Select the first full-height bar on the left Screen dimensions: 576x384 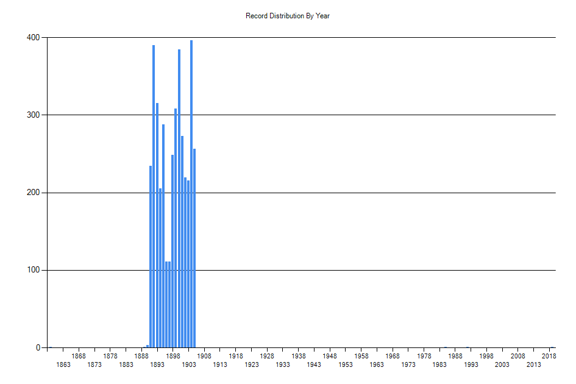[x=151, y=256]
